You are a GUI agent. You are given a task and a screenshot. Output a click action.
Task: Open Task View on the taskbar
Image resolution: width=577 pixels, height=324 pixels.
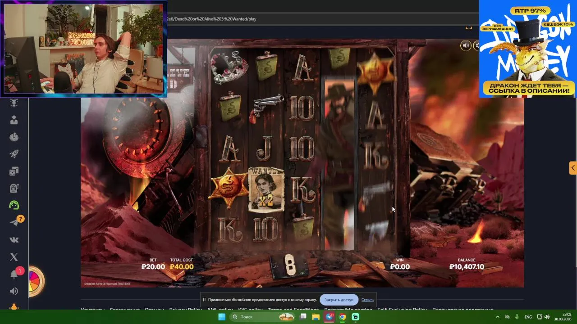[303, 317]
